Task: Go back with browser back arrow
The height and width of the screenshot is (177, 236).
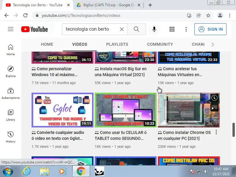Action: [6, 15]
